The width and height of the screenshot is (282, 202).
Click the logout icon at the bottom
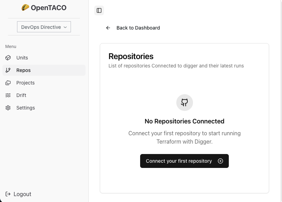pyautogui.click(x=8, y=194)
